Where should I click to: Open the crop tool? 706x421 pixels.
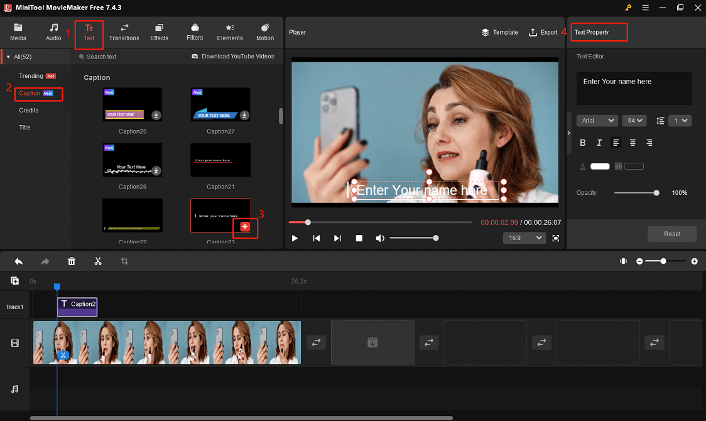(124, 261)
